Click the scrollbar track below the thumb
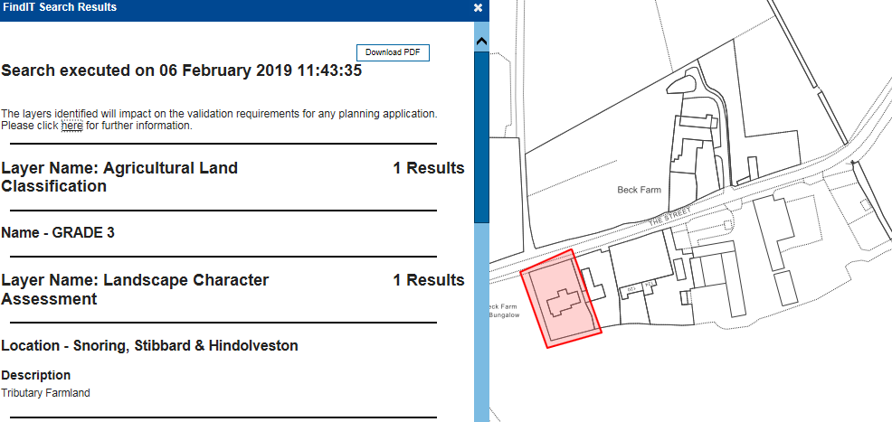The height and width of the screenshot is (422, 892). click(x=481, y=321)
